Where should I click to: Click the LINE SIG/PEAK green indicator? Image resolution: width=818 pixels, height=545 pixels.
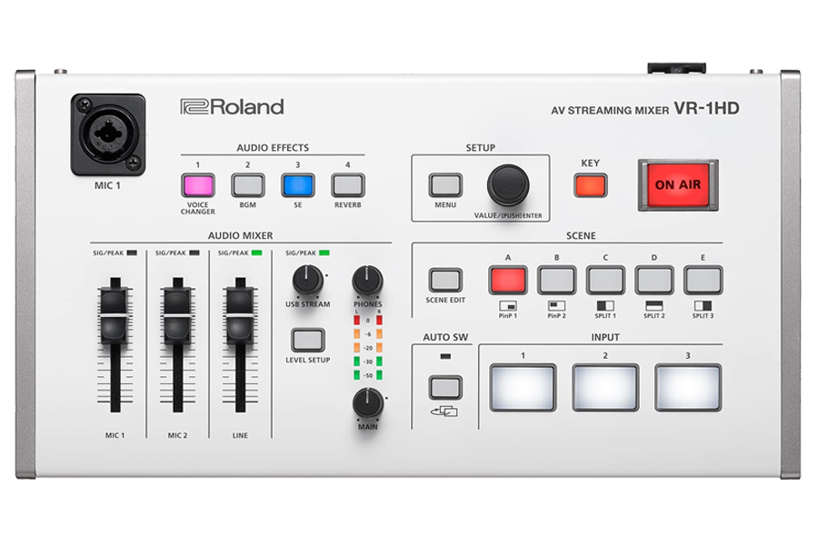(x=256, y=253)
